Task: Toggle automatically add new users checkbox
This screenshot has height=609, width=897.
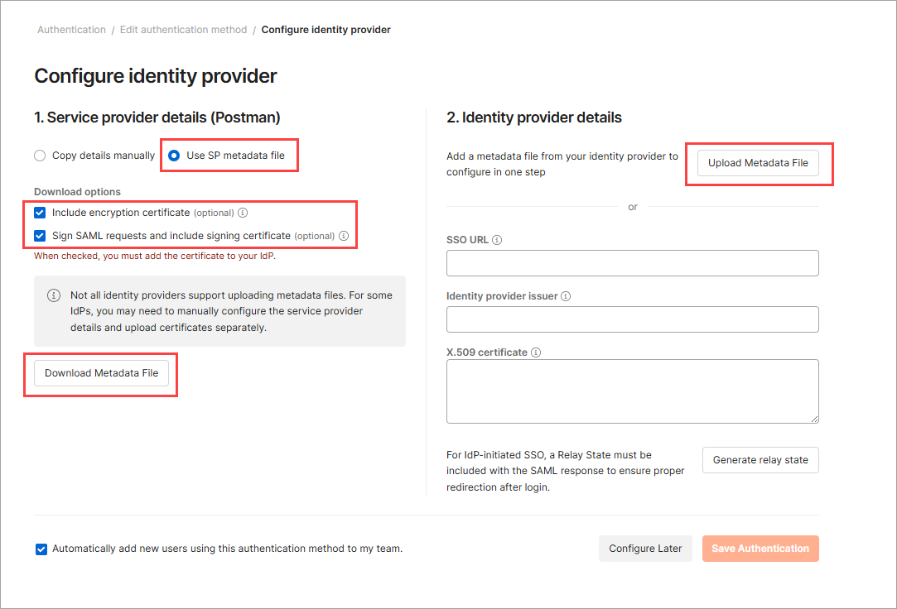Action: point(41,549)
